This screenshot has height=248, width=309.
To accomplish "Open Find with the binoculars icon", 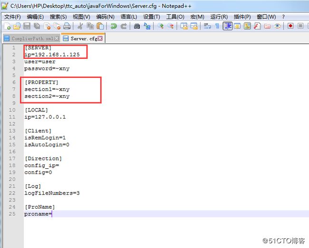I will [x=137, y=26].
